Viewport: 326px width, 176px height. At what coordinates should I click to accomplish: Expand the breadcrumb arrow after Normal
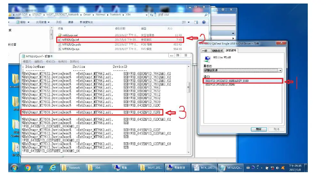tap(108, 15)
